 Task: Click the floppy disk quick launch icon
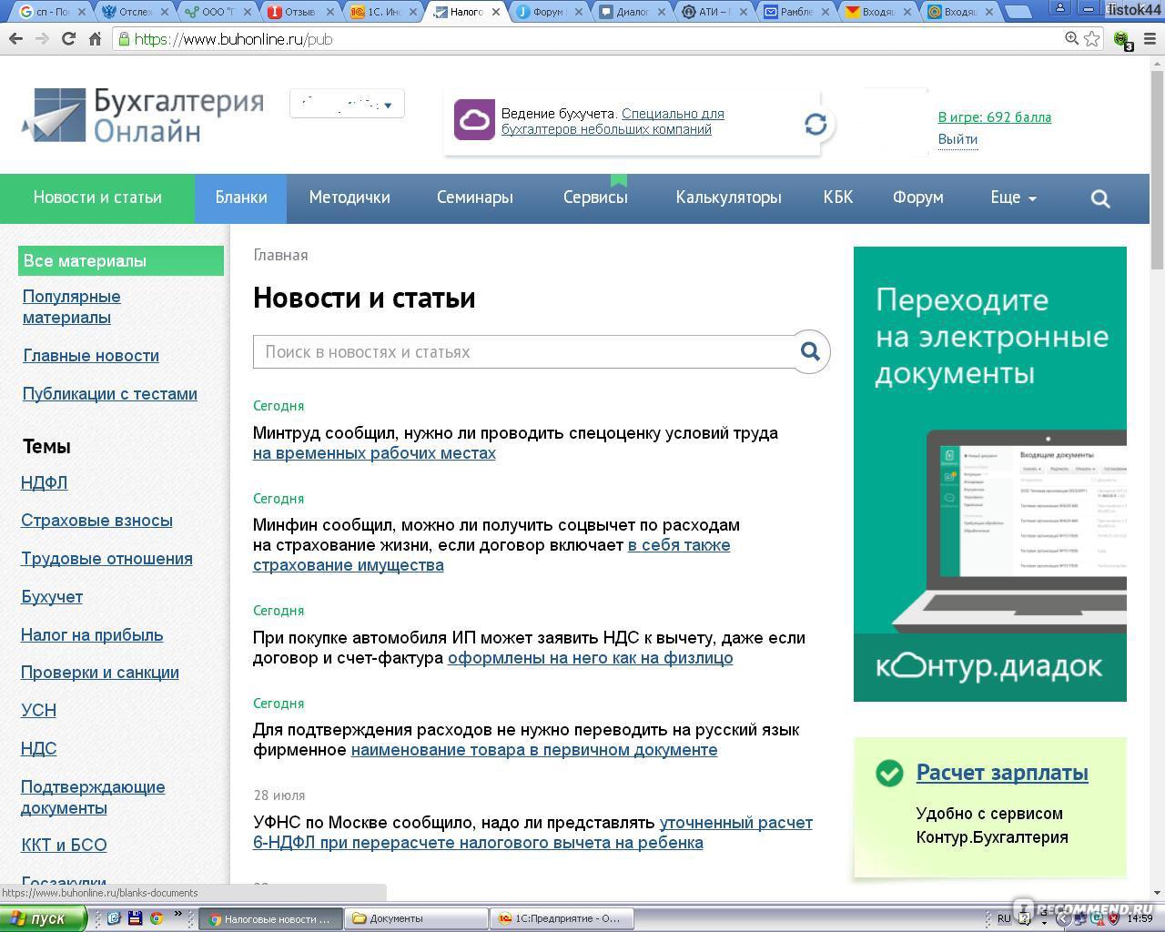click(x=135, y=918)
